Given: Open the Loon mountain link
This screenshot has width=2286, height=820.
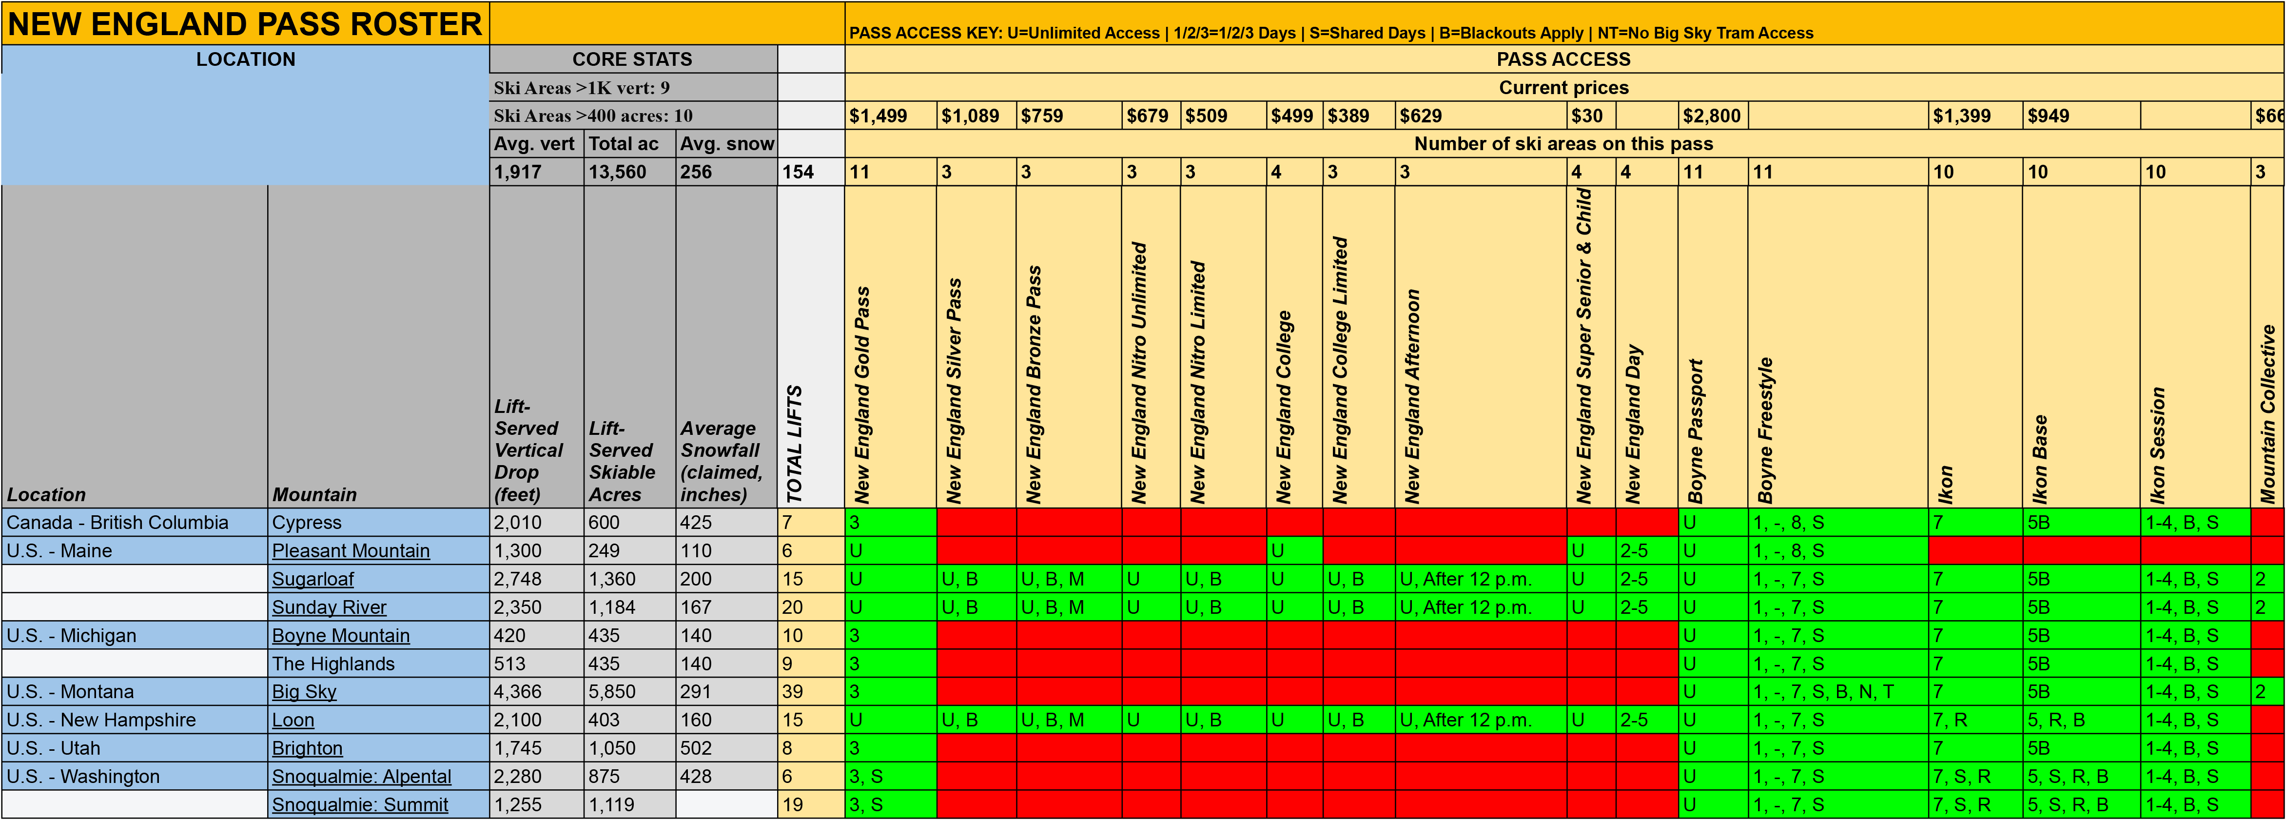Looking at the screenshot, I should point(293,721).
